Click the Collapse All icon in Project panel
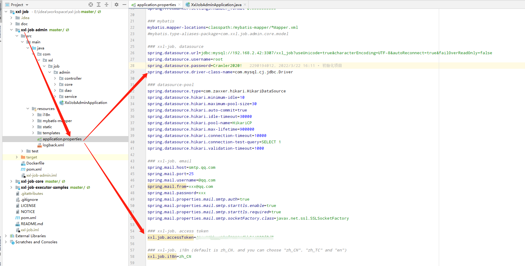 click(107, 5)
